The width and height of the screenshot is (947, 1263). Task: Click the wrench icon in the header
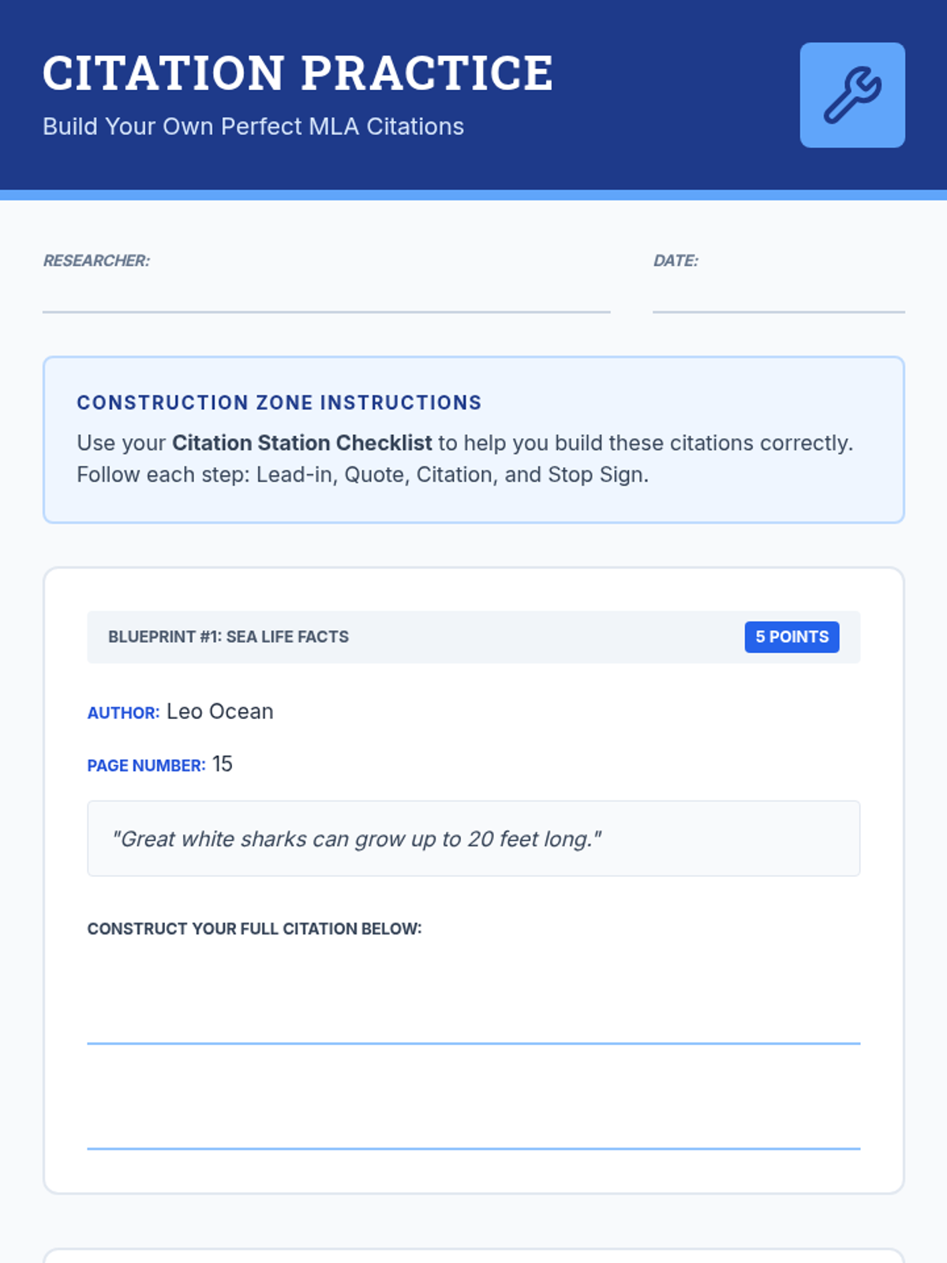tap(852, 95)
